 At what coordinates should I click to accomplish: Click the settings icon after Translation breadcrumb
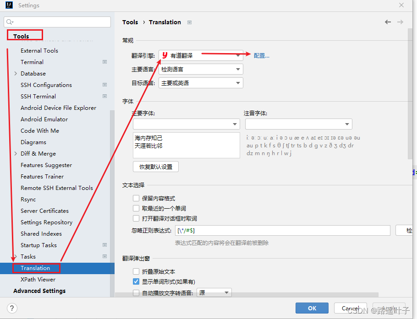click(189, 22)
